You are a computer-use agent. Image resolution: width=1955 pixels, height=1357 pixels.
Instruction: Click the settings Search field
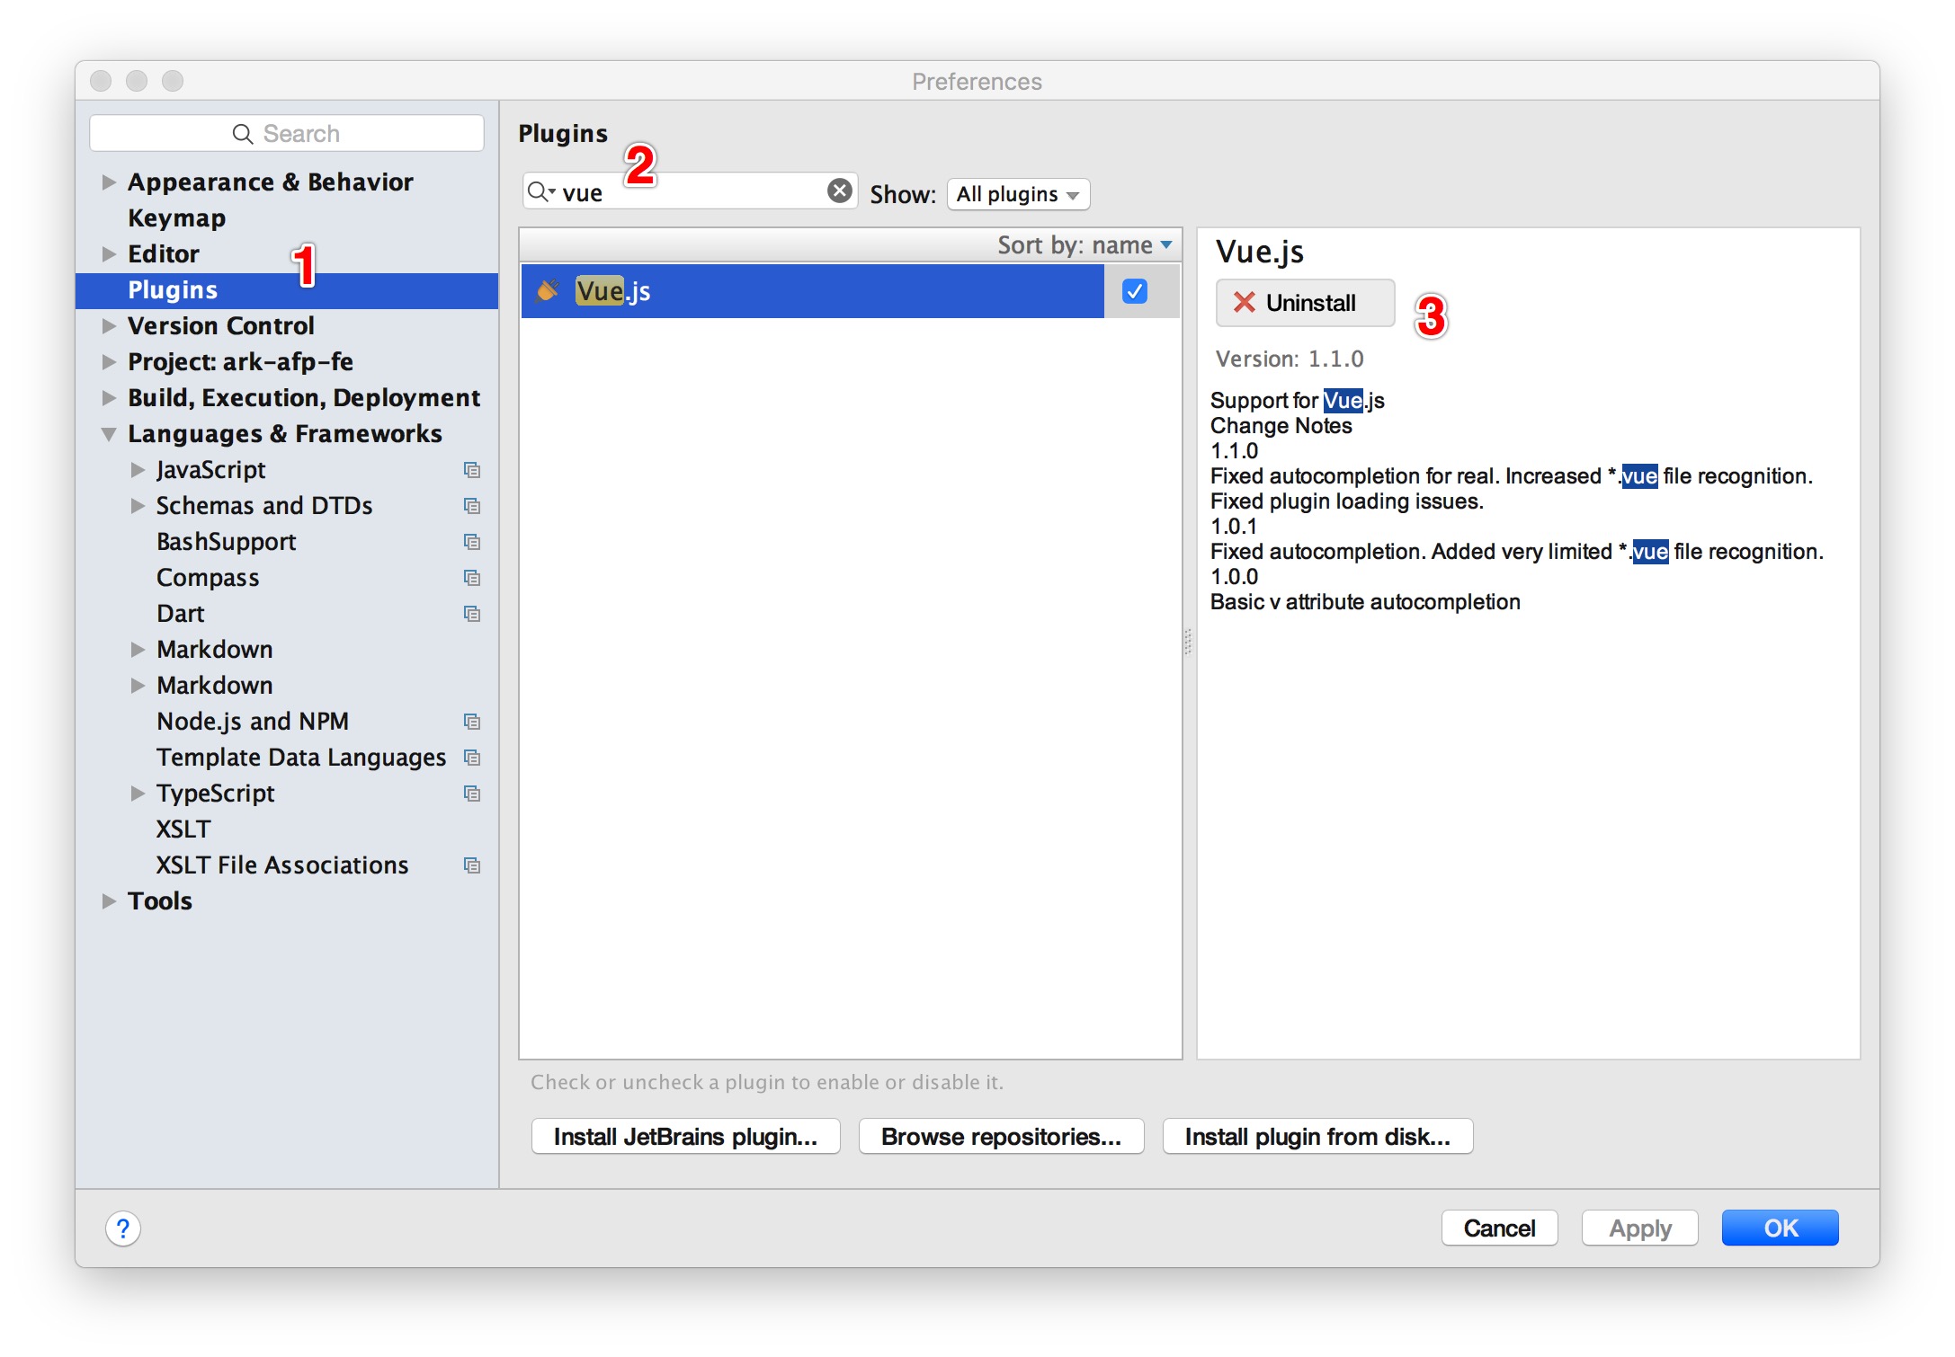[287, 133]
